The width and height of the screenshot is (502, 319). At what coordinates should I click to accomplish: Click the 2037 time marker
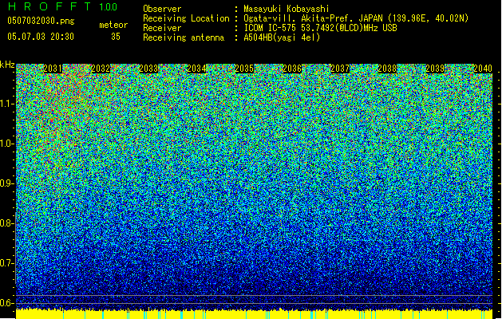click(340, 69)
